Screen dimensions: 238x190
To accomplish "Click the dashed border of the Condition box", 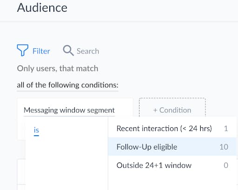I will [172, 98].
